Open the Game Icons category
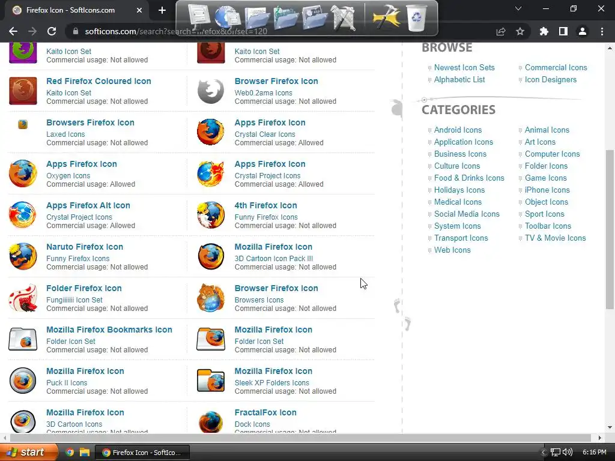 tap(545, 178)
